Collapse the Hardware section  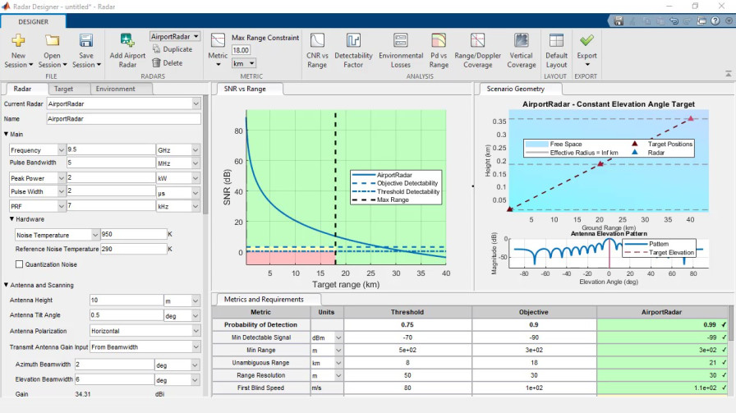pos(12,219)
